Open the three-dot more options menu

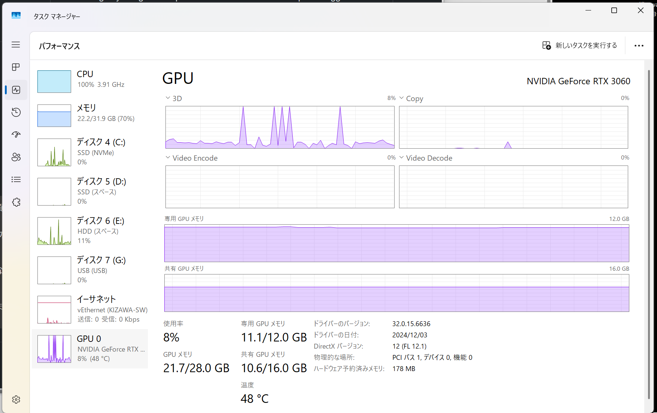[639, 46]
